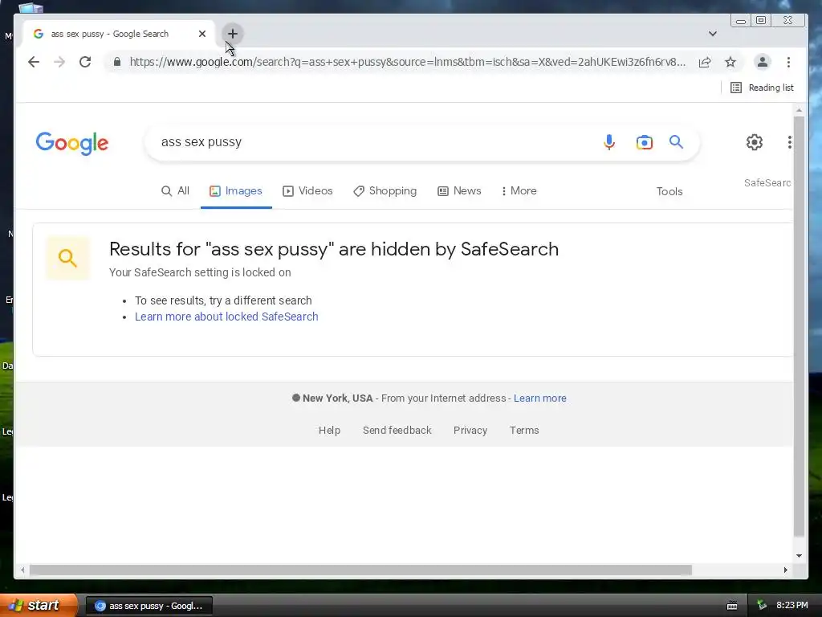Switch to the News tab

[x=459, y=191]
